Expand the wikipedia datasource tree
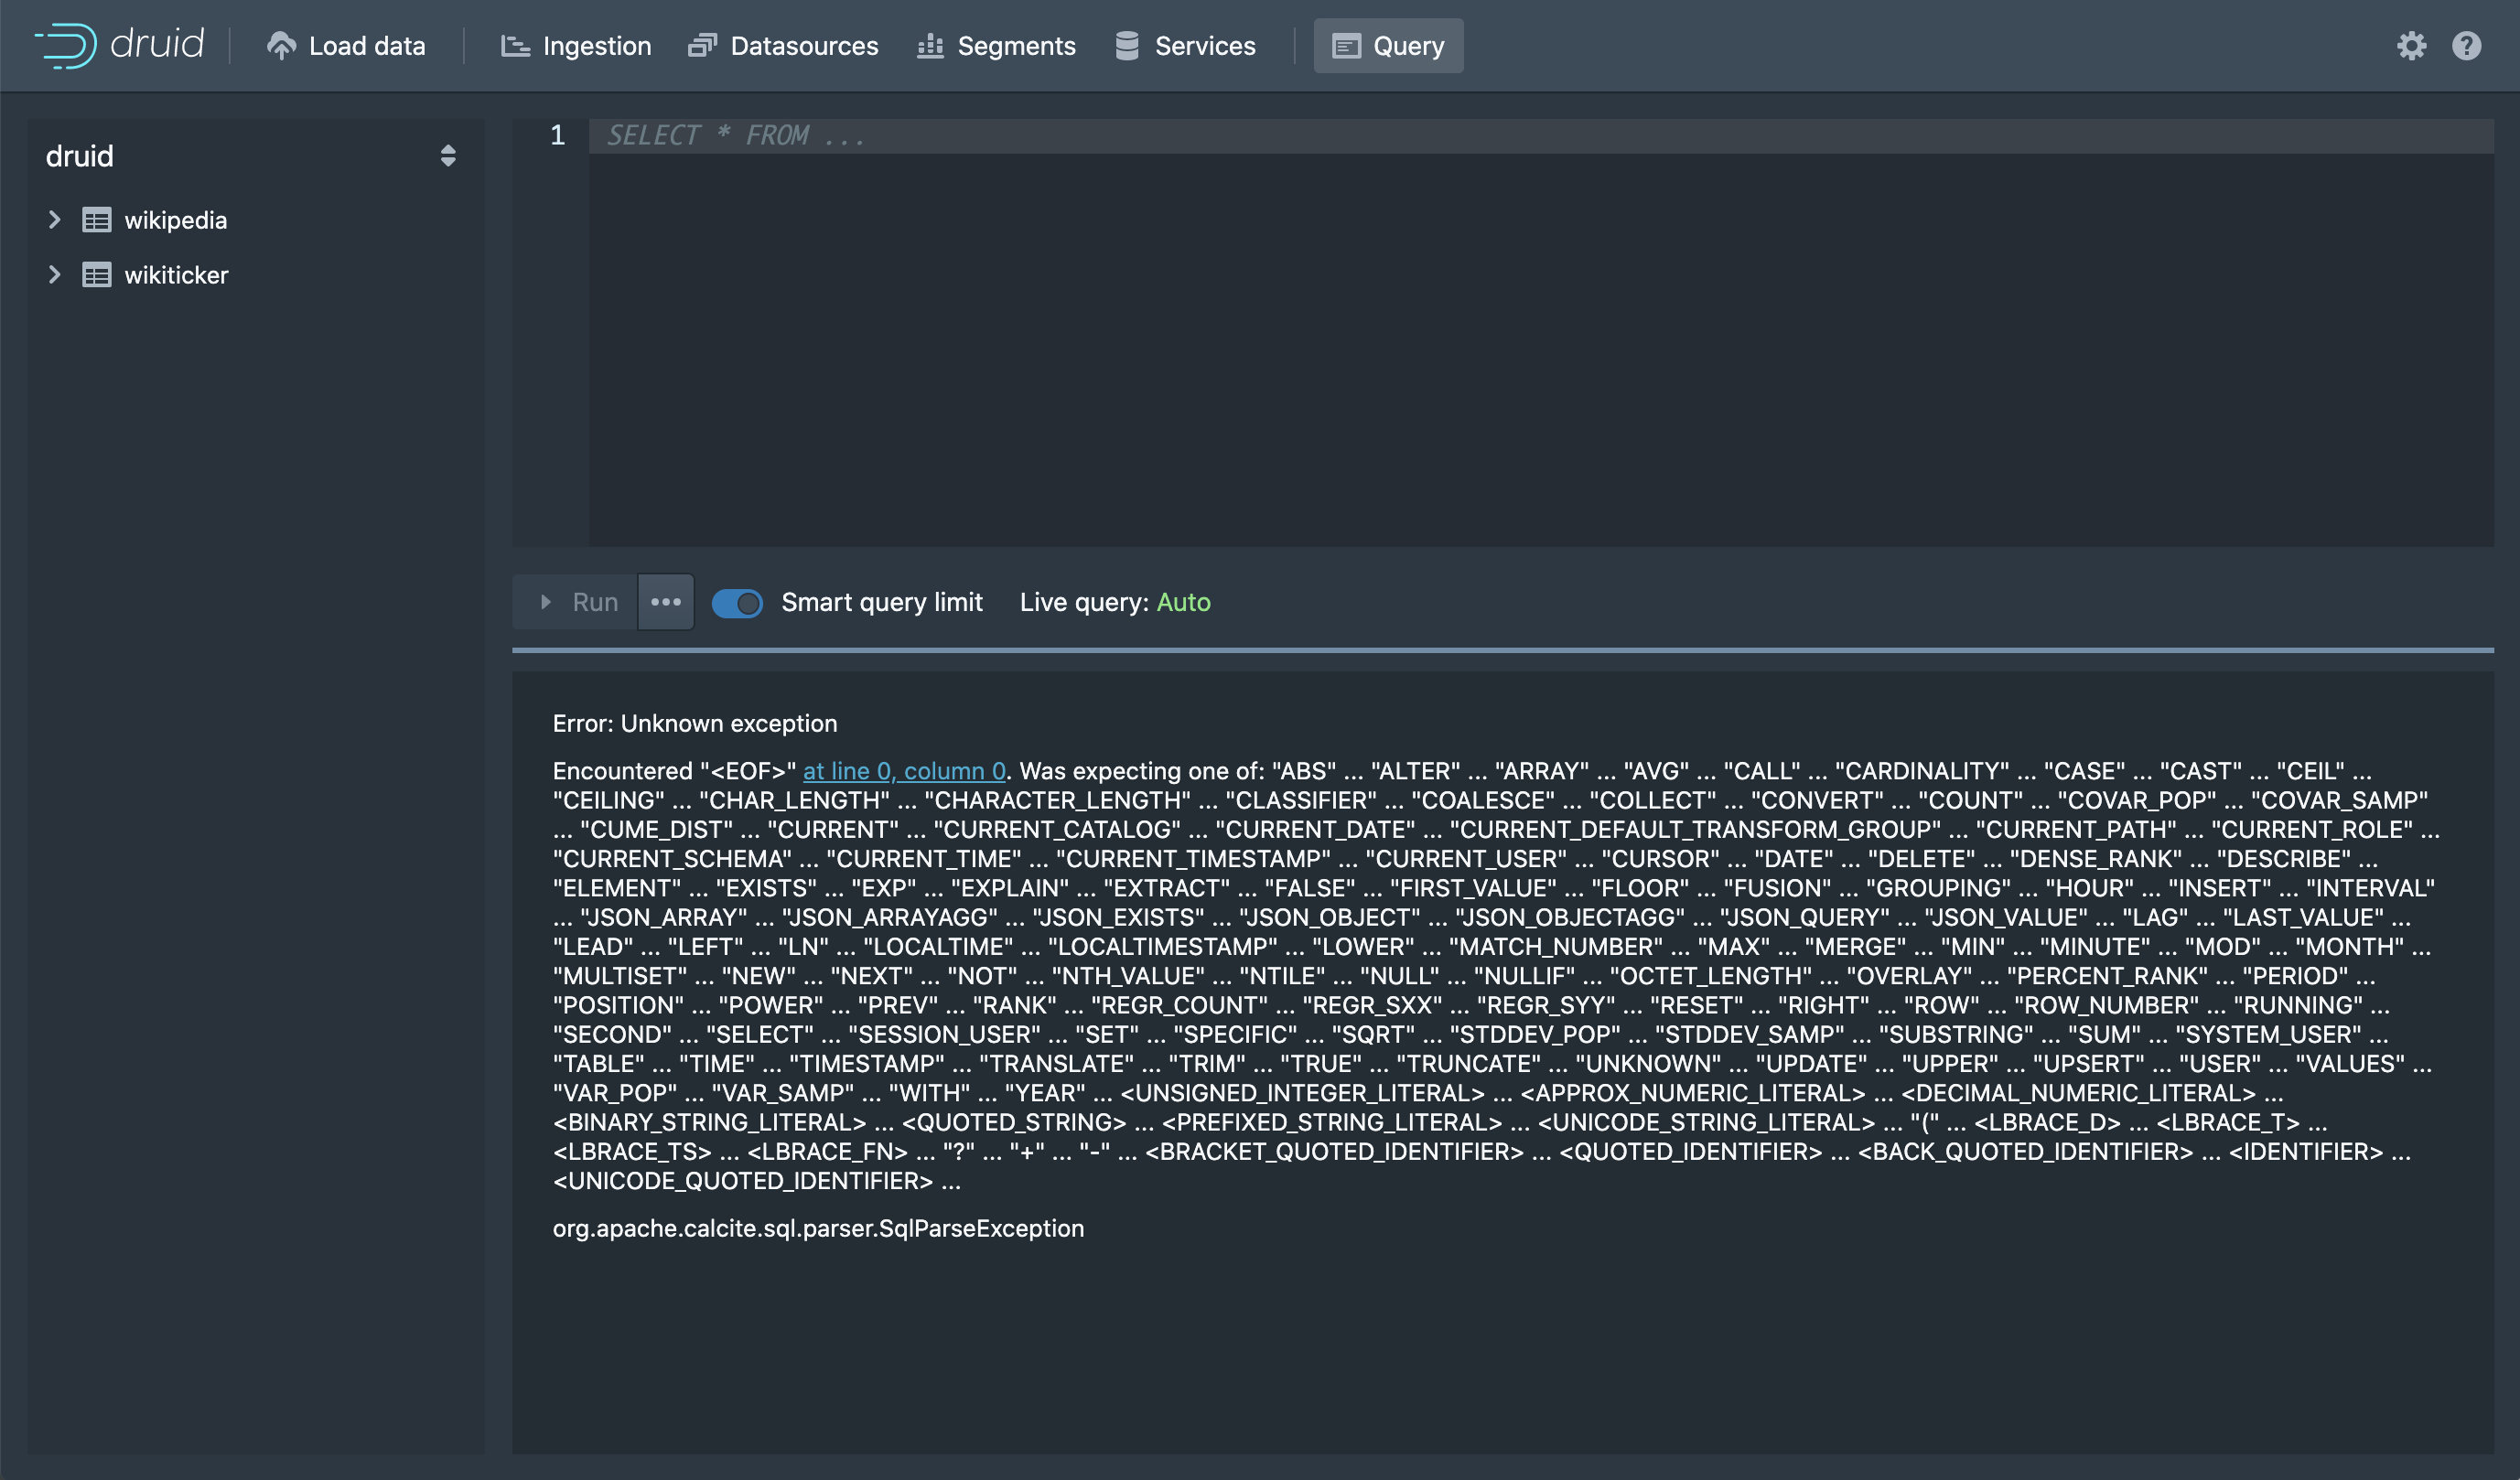Image resolution: width=2520 pixels, height=1480 pixels. click(x=55, y=220)
